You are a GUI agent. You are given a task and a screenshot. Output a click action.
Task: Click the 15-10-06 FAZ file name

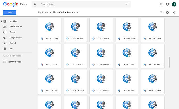pos(130,91)
